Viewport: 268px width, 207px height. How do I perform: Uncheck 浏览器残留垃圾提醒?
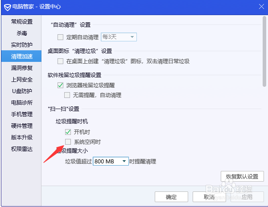pyautogui.click(x=60, y=85)
